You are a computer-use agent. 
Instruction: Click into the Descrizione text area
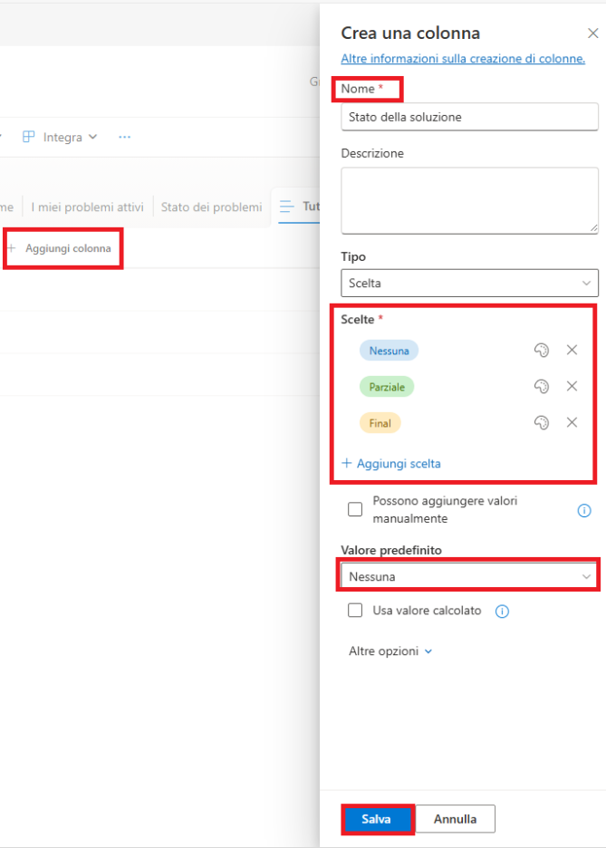[469, 200]
